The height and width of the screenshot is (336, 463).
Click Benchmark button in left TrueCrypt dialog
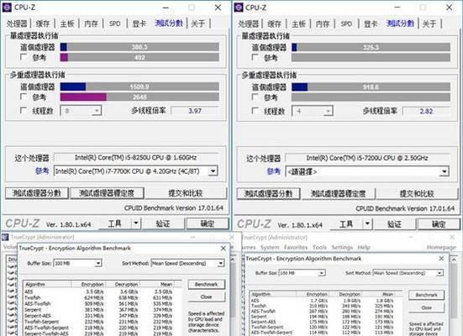coord(207,284)
